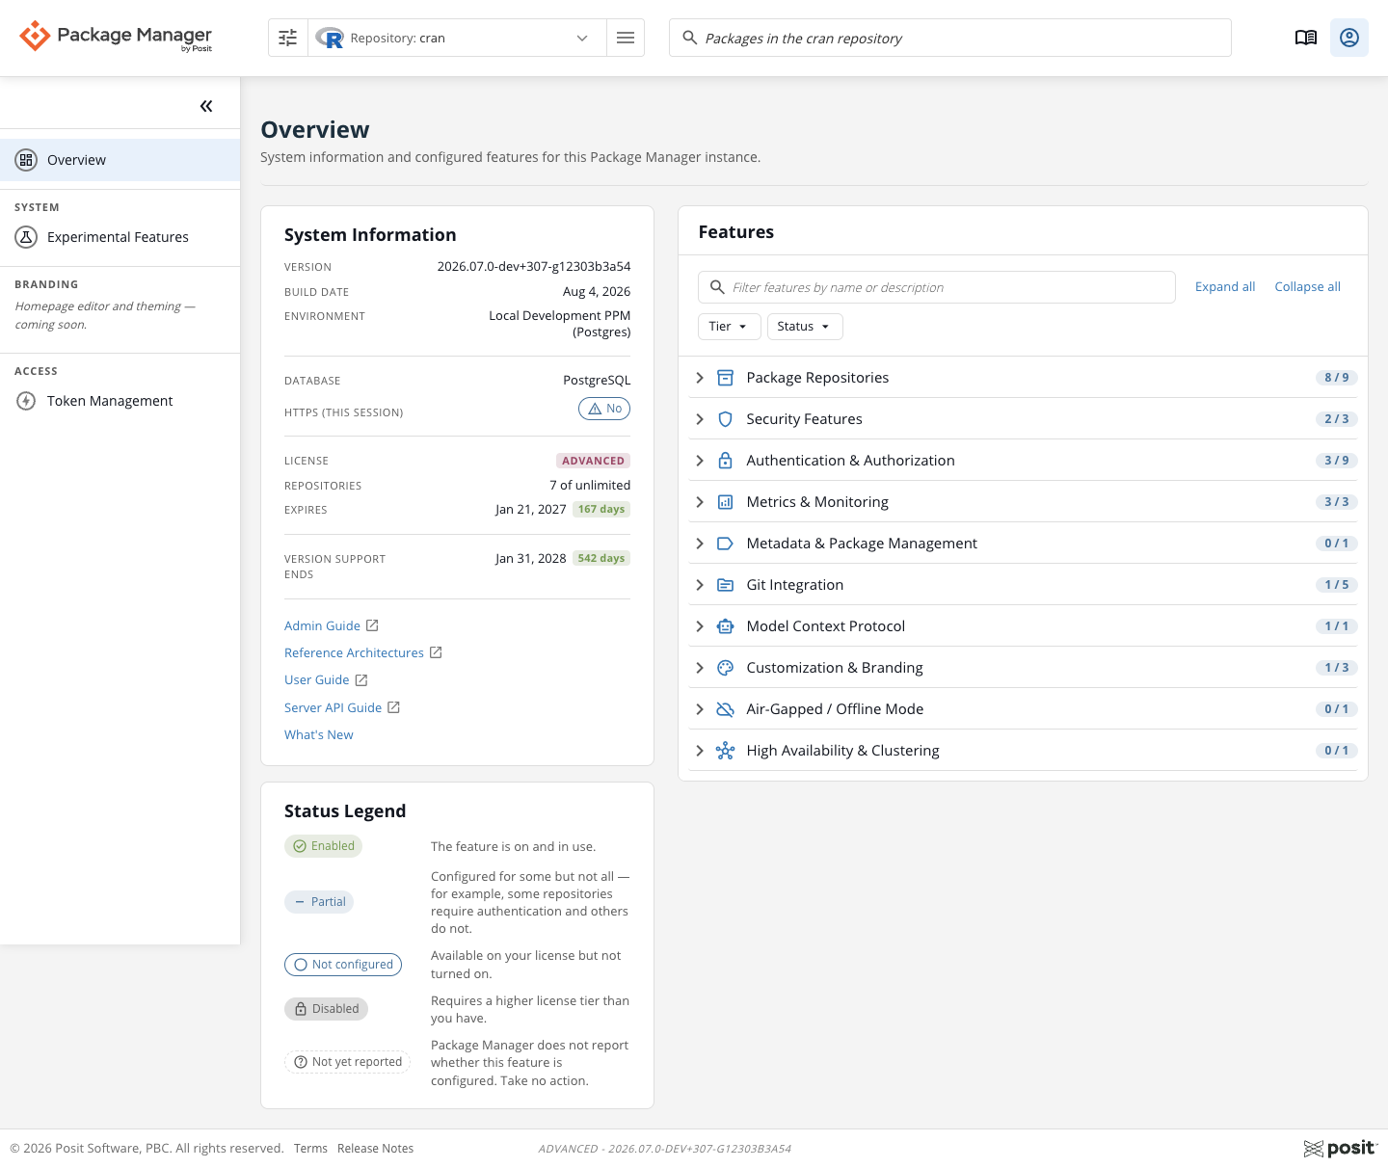The height and width of the screenshot is (1168, 1388).
Task: Open the User Guide link
Action: [x=316, y=680]
